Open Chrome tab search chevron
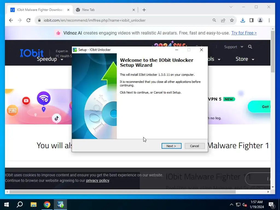 click(x=231, y=7)
